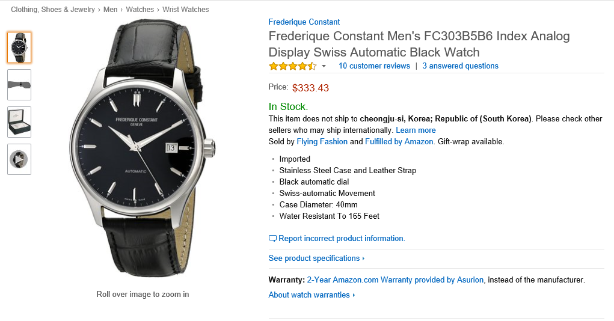The image size is (614, 321).
Task: Open the star rating dropdown arrow
Action: coord(324,66)
